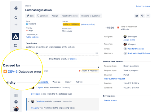Open the Public website component link
The width and height of the screenshot is (155, 112).
click(x=32, y=37)
